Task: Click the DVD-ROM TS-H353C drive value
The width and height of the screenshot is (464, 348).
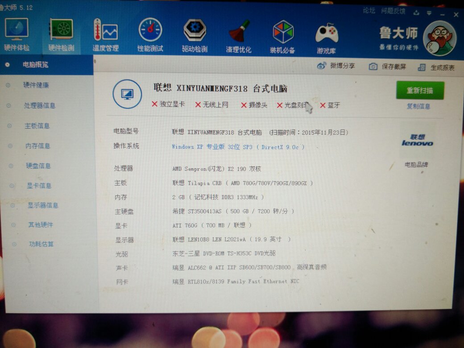Action: tap(224, 253)
